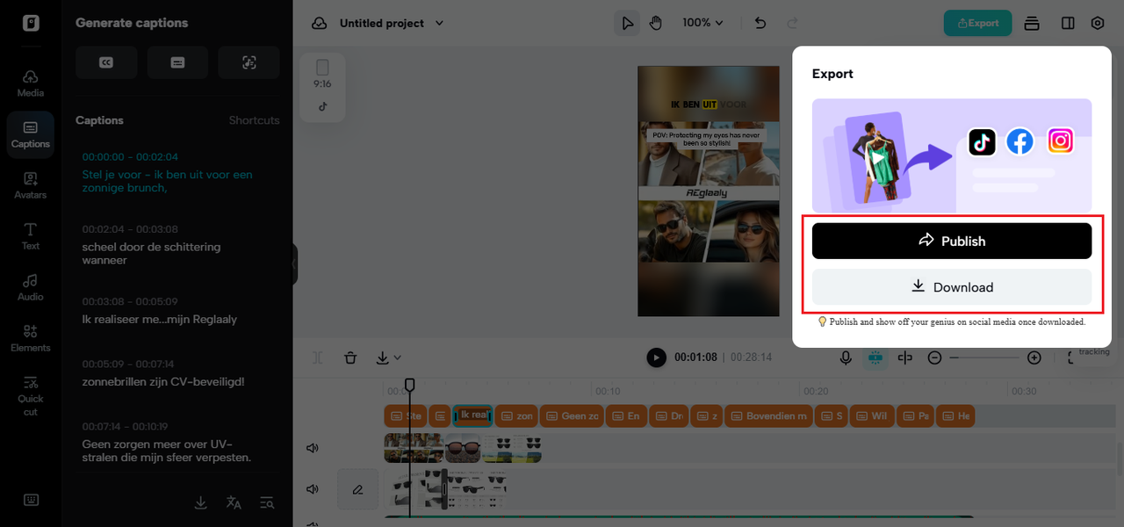Mute the second video track
1124x527 pixels.
(312, 488)
